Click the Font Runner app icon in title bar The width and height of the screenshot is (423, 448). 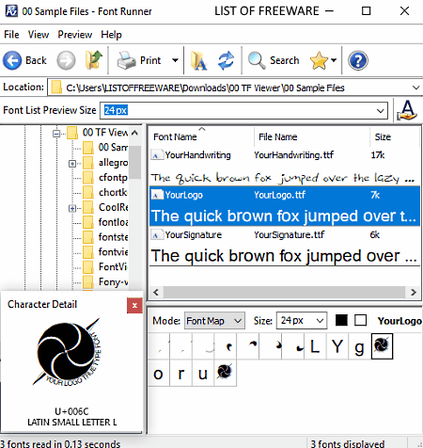(x=11, y=11)
